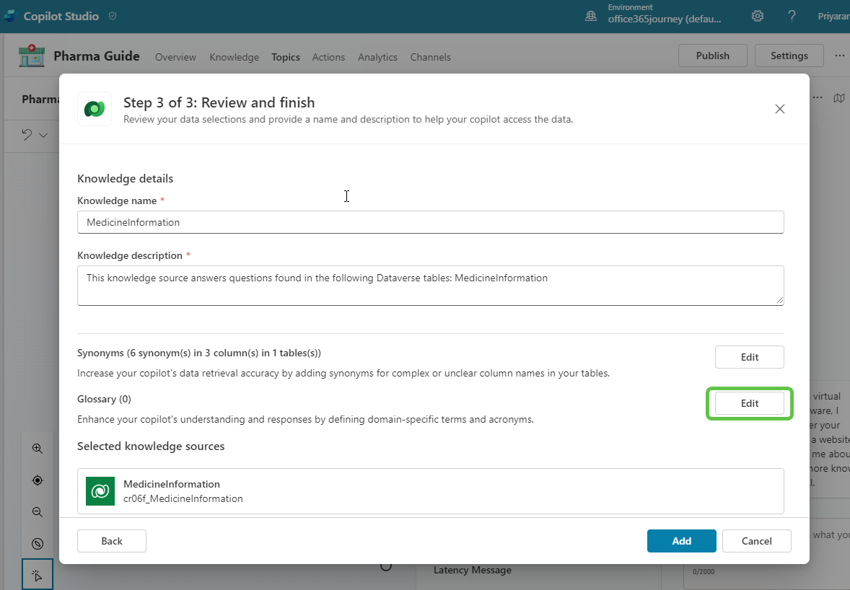Click the Knowledge description text area
850x590 pixels.
(x=430, y=285)
